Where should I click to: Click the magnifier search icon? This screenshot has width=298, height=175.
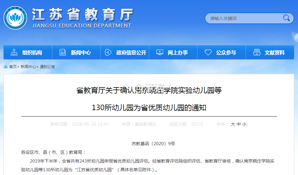286,18
